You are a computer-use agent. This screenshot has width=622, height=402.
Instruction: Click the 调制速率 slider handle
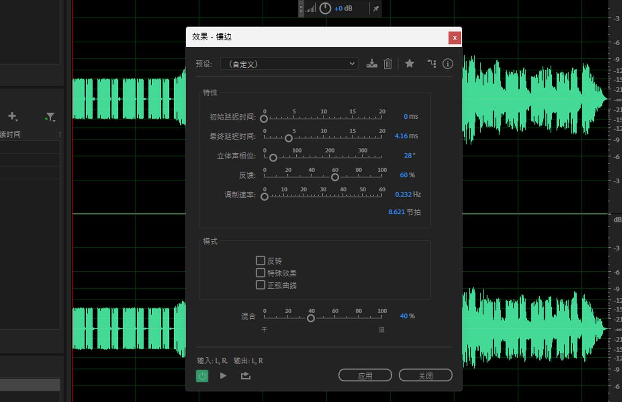click(264, 197)
